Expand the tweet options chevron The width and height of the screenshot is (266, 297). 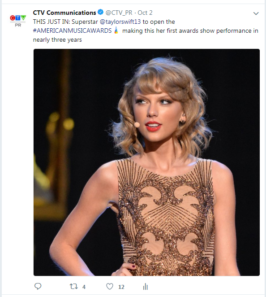click(256, 13)
